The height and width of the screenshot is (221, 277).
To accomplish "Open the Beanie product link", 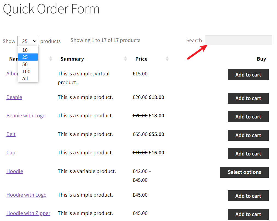I will click(14, 97).
